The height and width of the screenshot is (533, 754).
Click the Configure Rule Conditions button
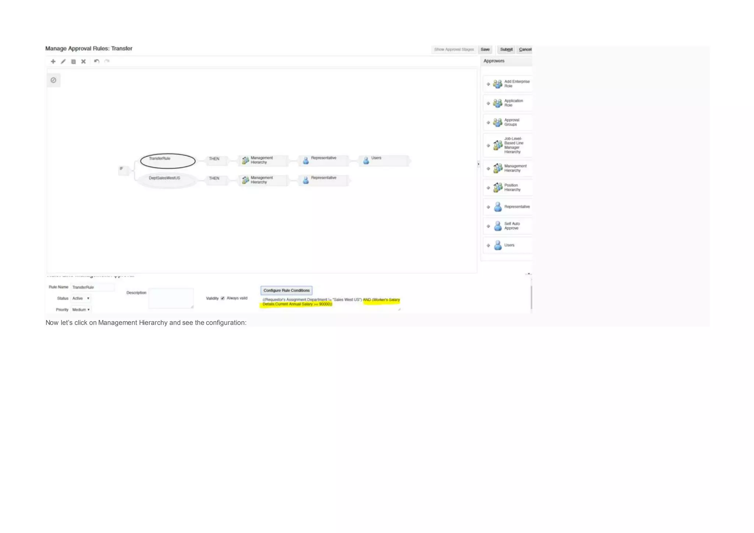click(x=286, y=291)
